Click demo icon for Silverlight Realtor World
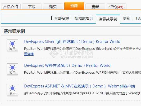 [12, 45]
